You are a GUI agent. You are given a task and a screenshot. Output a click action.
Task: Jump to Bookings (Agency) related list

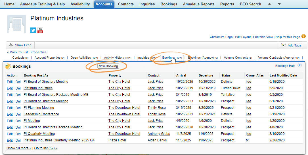coord(203,58)
